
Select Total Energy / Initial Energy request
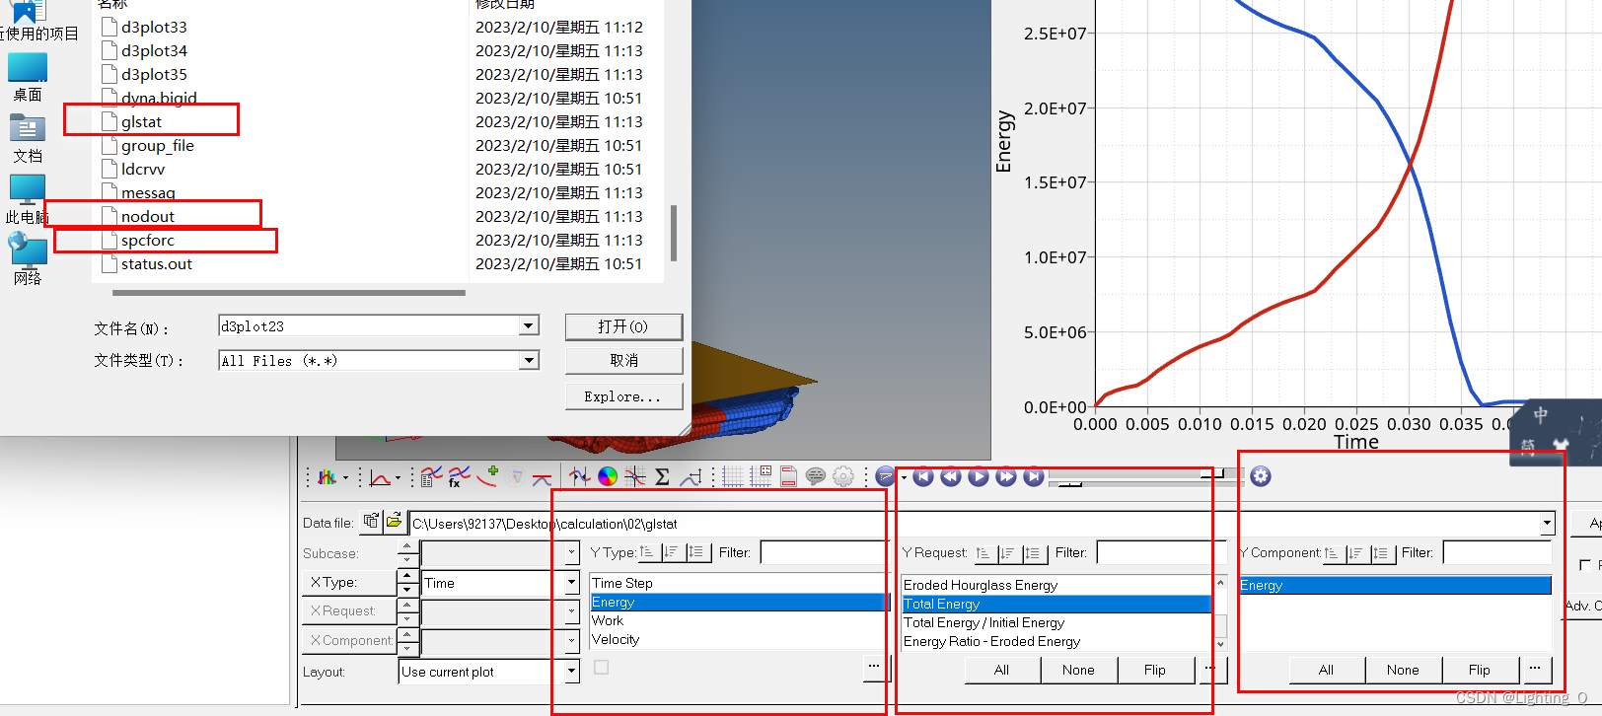point(1056,622)
